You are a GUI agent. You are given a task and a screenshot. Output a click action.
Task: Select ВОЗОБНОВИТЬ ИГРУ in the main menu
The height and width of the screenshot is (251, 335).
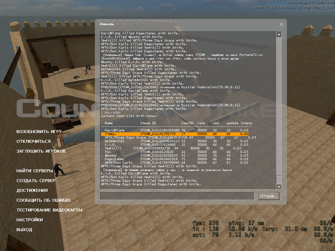click(x=39, y=131)
